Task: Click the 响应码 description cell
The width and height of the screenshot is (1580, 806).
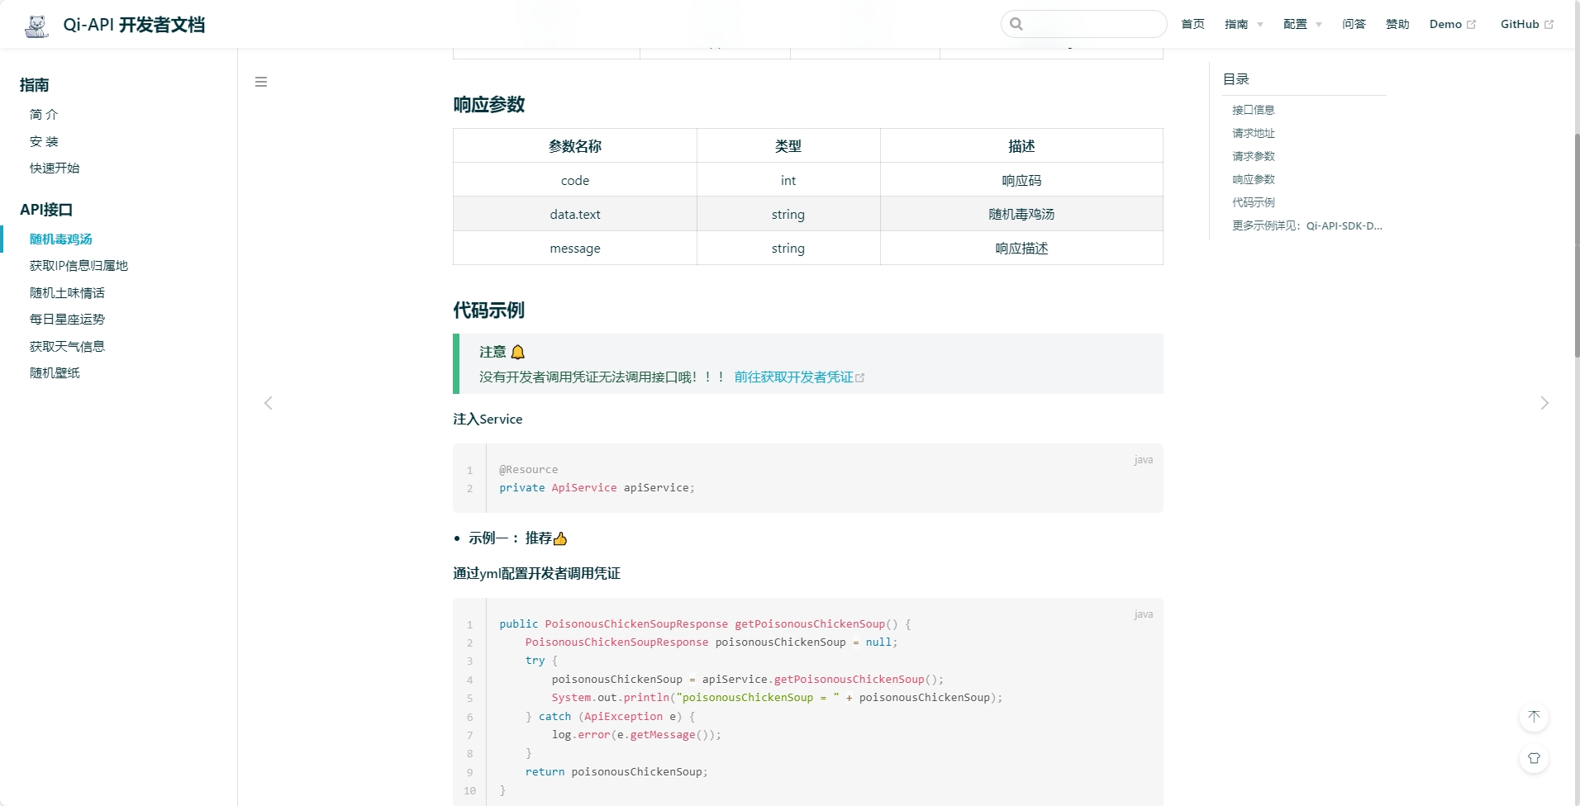Action: pos(1021,180)
